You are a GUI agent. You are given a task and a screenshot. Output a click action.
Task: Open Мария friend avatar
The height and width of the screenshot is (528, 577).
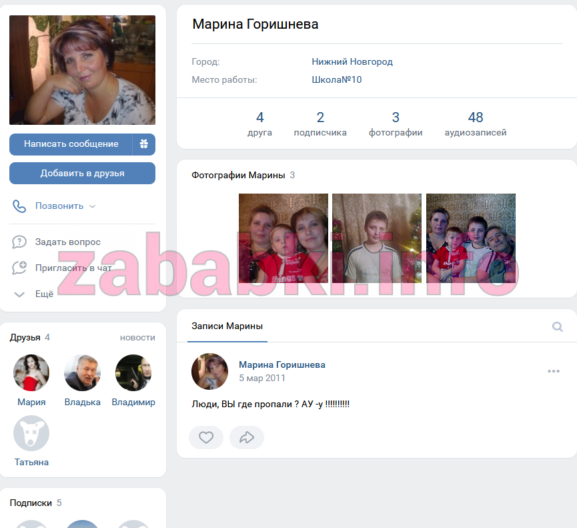click(x=31, y=372)
